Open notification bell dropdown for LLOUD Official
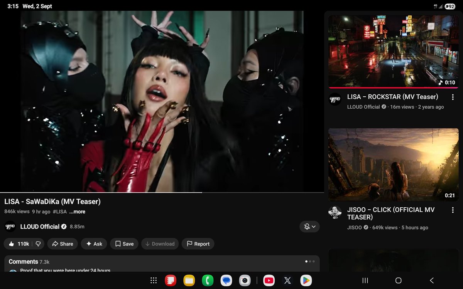 point(309,227)
